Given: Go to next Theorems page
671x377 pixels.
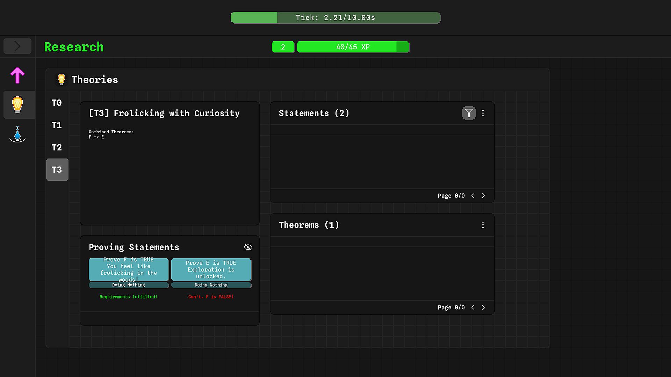Looking at the screenshot, I should click(483, 308).
